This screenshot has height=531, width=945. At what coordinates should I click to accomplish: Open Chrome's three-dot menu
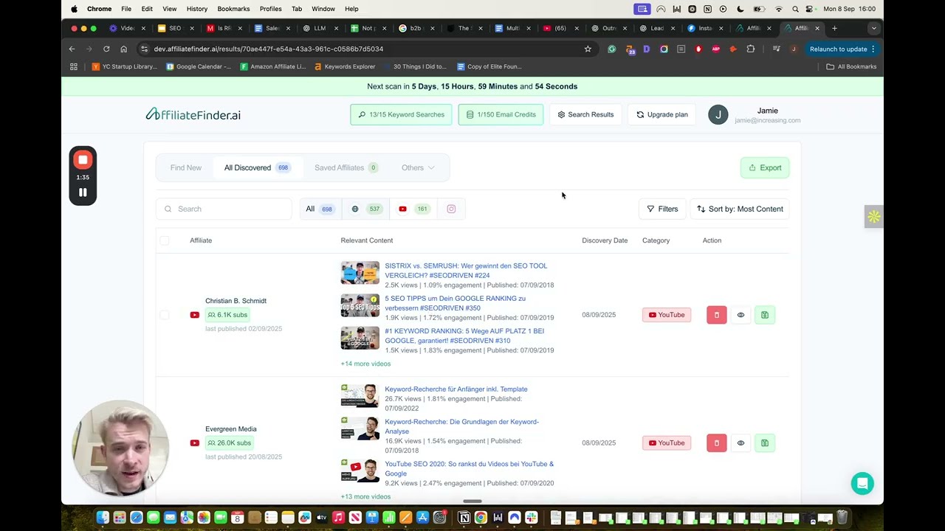pos(873,49)
